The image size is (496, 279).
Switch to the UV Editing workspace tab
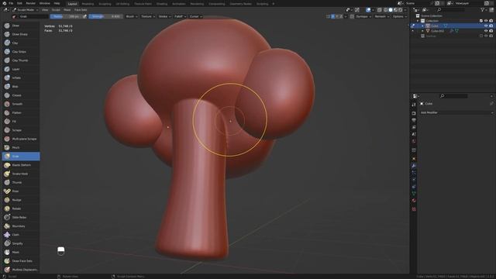[122, 4]
